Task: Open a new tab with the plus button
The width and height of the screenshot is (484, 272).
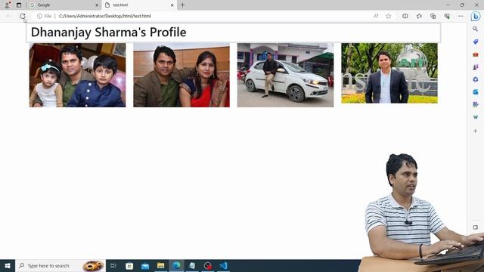Action: (182, 5)
